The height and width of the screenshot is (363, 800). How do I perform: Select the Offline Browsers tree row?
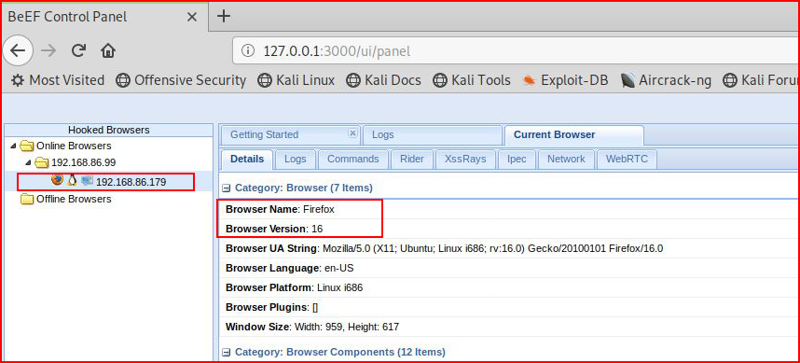[108, 199]
